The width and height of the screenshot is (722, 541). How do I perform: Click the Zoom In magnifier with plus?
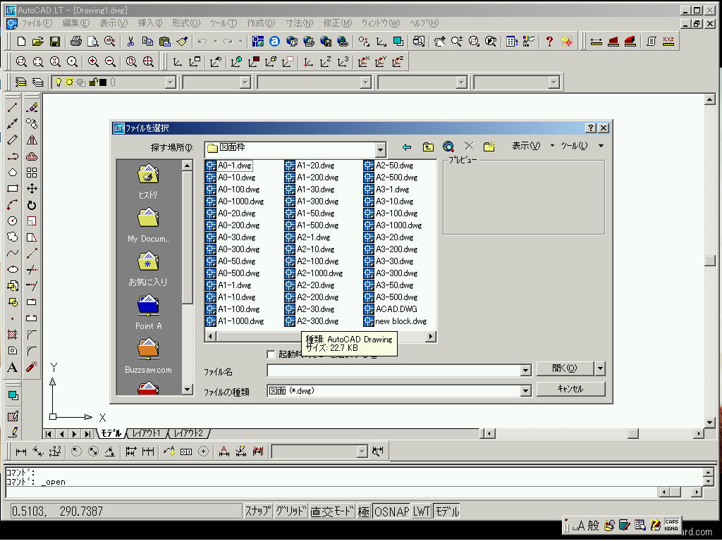(93, 62)
